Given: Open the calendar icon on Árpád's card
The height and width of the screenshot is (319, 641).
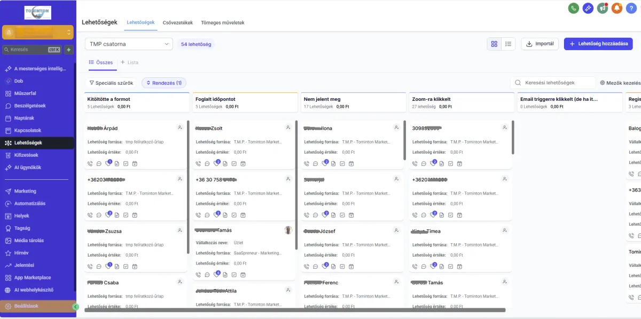Looking at the screenshot, I should pos(135,163).
